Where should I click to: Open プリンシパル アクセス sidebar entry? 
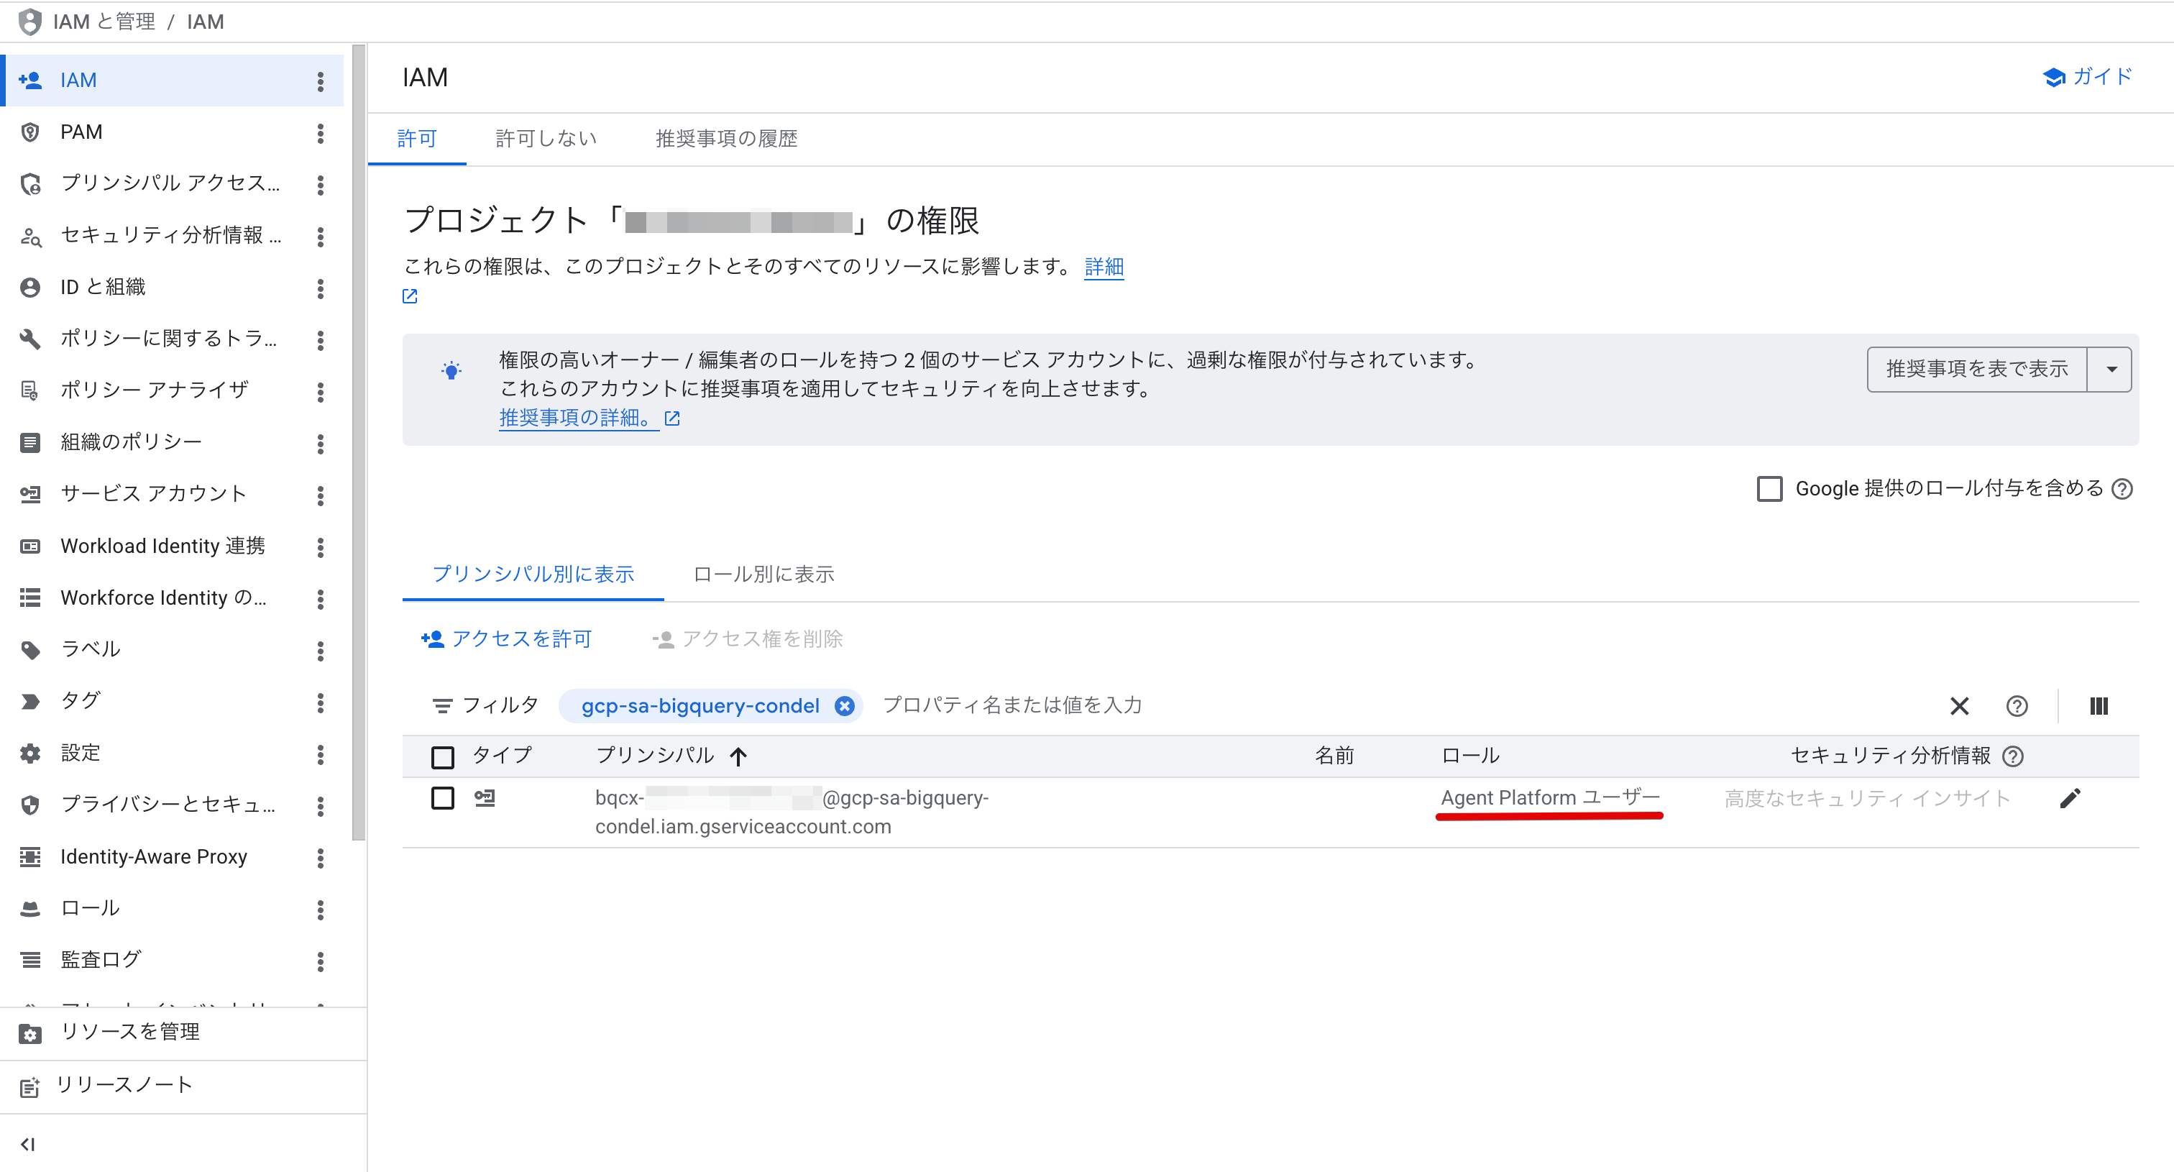pyautogui.click(x=172, y=184)
